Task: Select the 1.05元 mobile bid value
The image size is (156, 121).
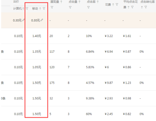Action: coord(37,67)
